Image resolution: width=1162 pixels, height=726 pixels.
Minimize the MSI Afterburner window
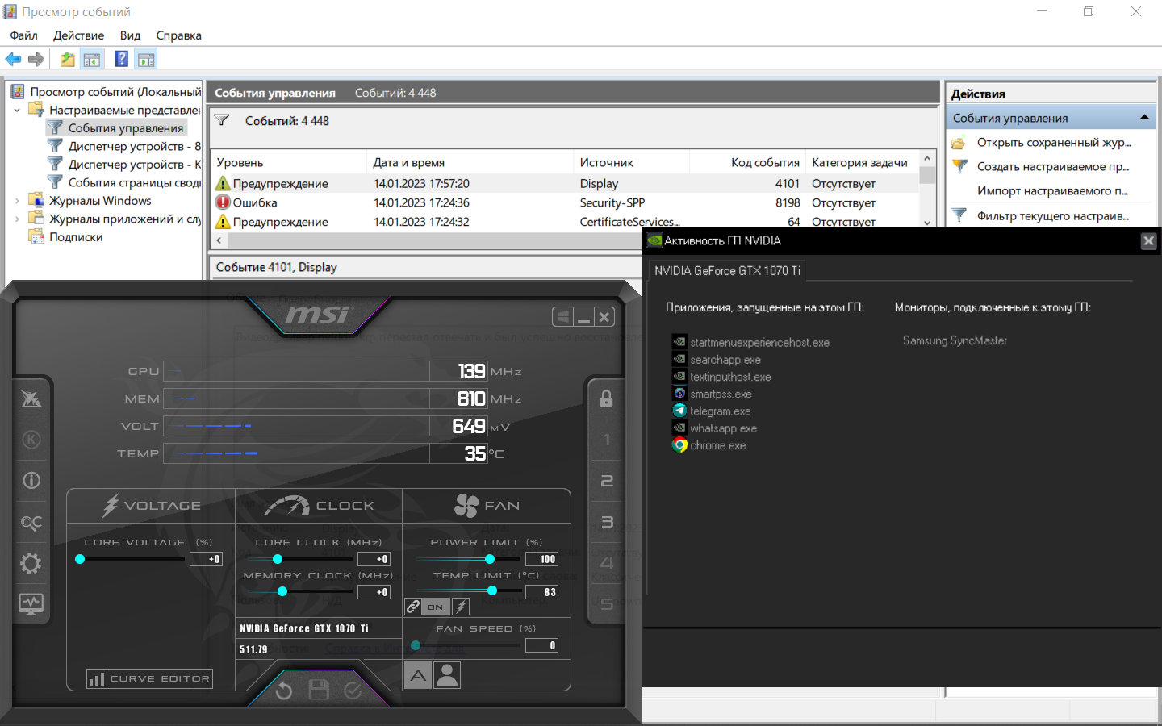[x=583, y=317]
